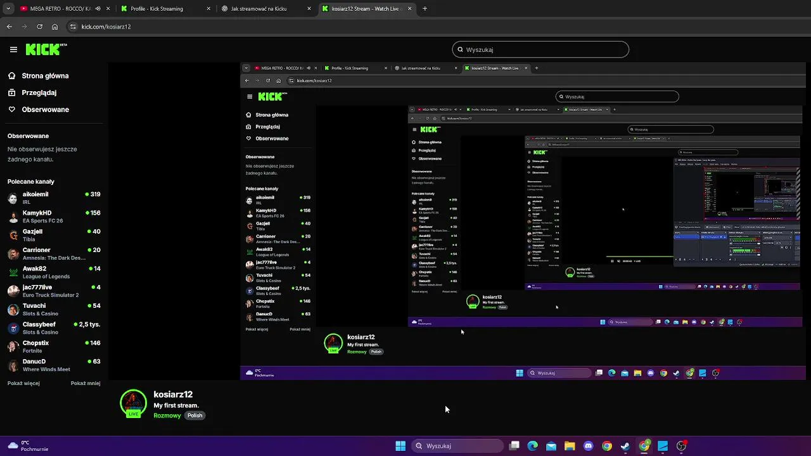Open Discord from the taskbar
The width and height of the screenshot is (811, 456).
(588, 446)
